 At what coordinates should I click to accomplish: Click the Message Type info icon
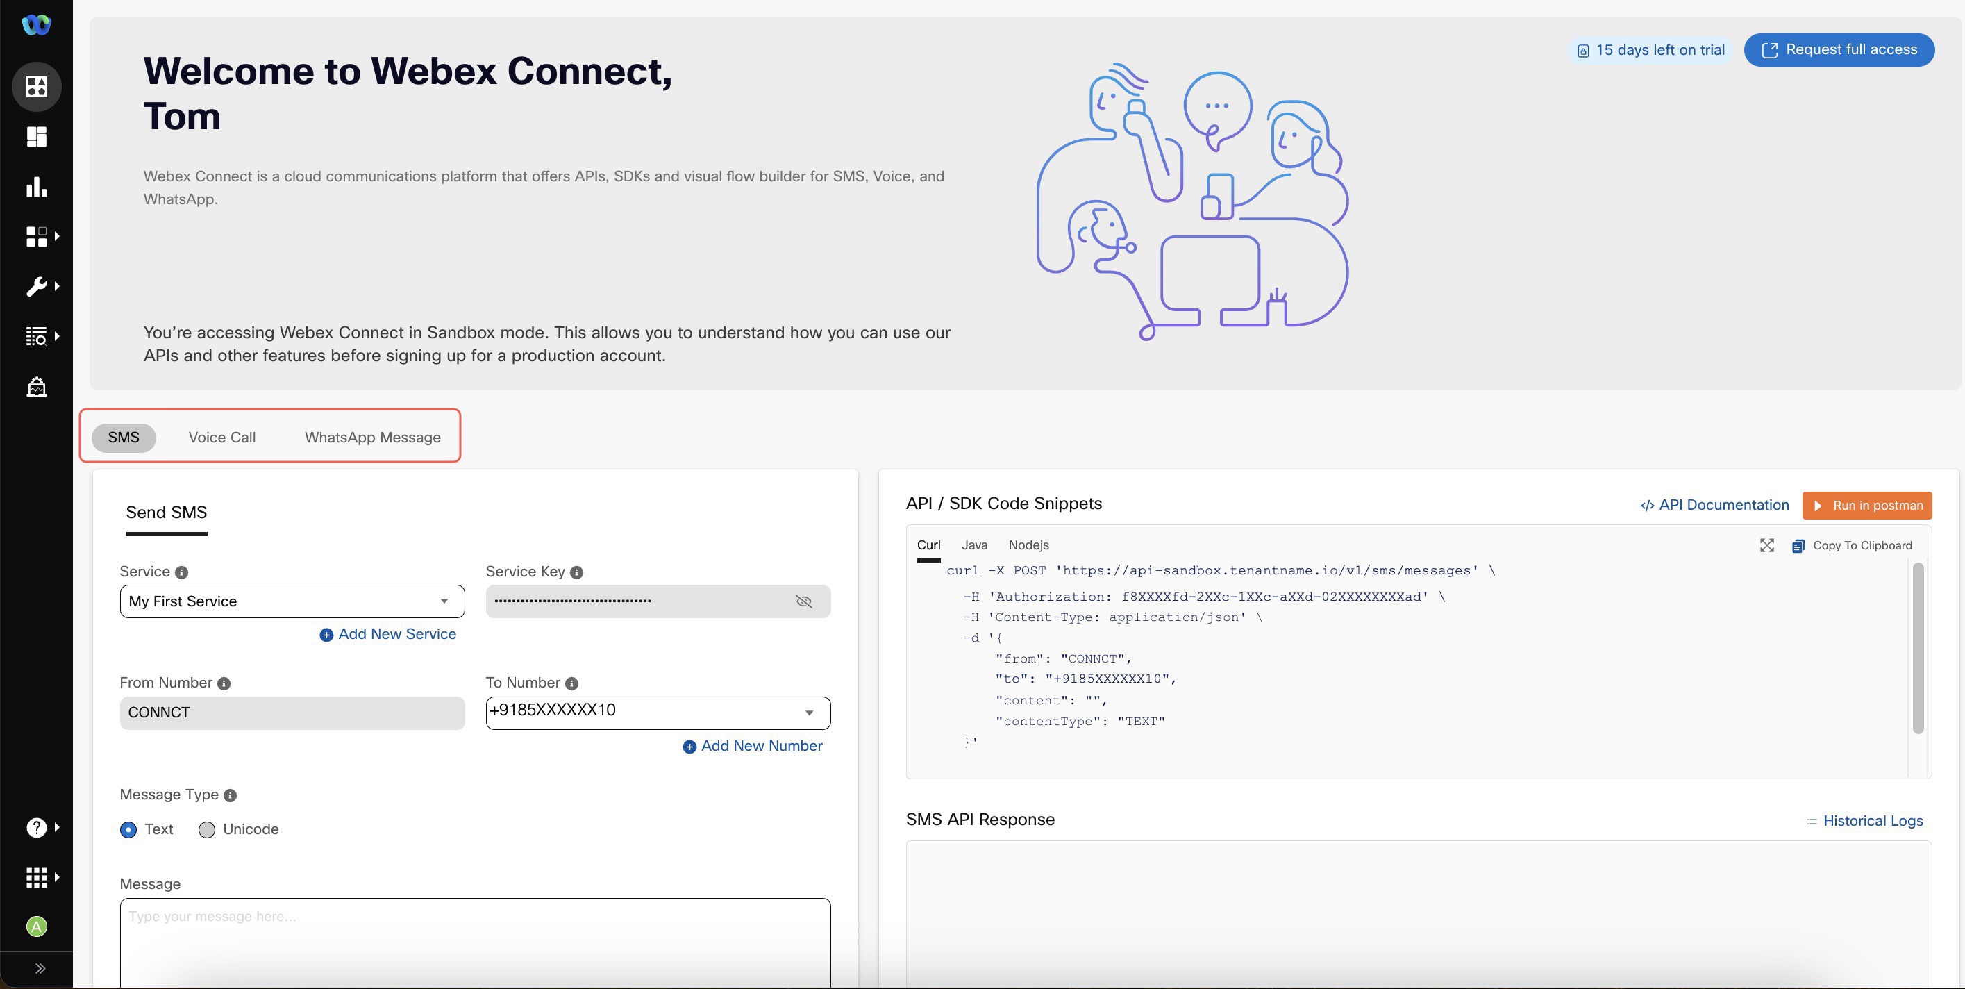230,795
